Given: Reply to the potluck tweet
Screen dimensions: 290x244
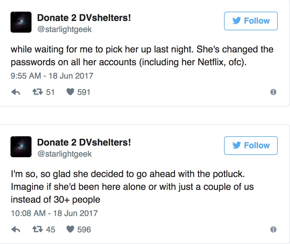Looking at the screenshot, I should click(x=15, y=230).
